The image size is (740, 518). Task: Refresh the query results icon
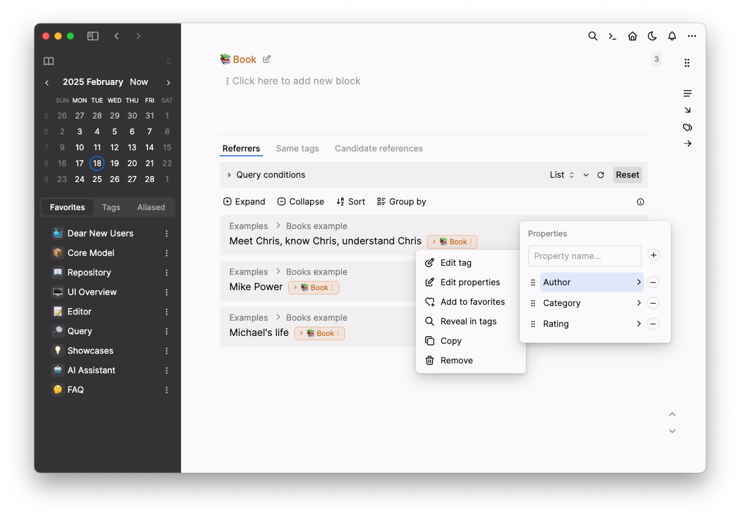tap(601, 175)
